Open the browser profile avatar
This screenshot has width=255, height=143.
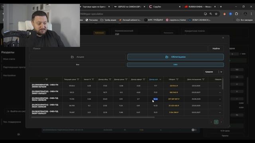point(245,14)
